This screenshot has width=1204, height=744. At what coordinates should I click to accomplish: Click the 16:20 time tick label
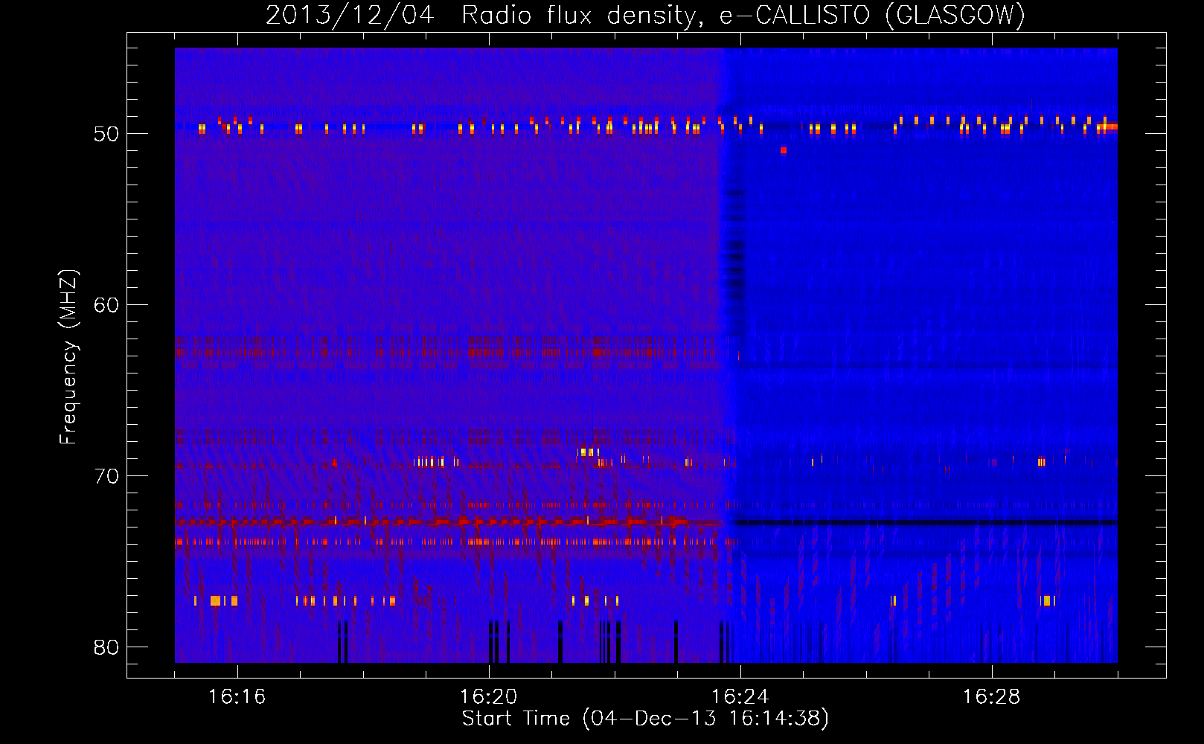[x=489, y=697]
